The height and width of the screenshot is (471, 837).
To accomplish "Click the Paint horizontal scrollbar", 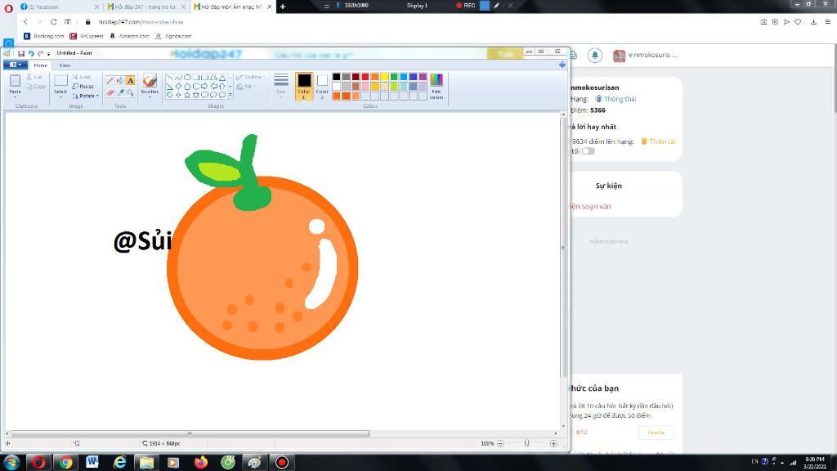I will click(x=190, y=433).
